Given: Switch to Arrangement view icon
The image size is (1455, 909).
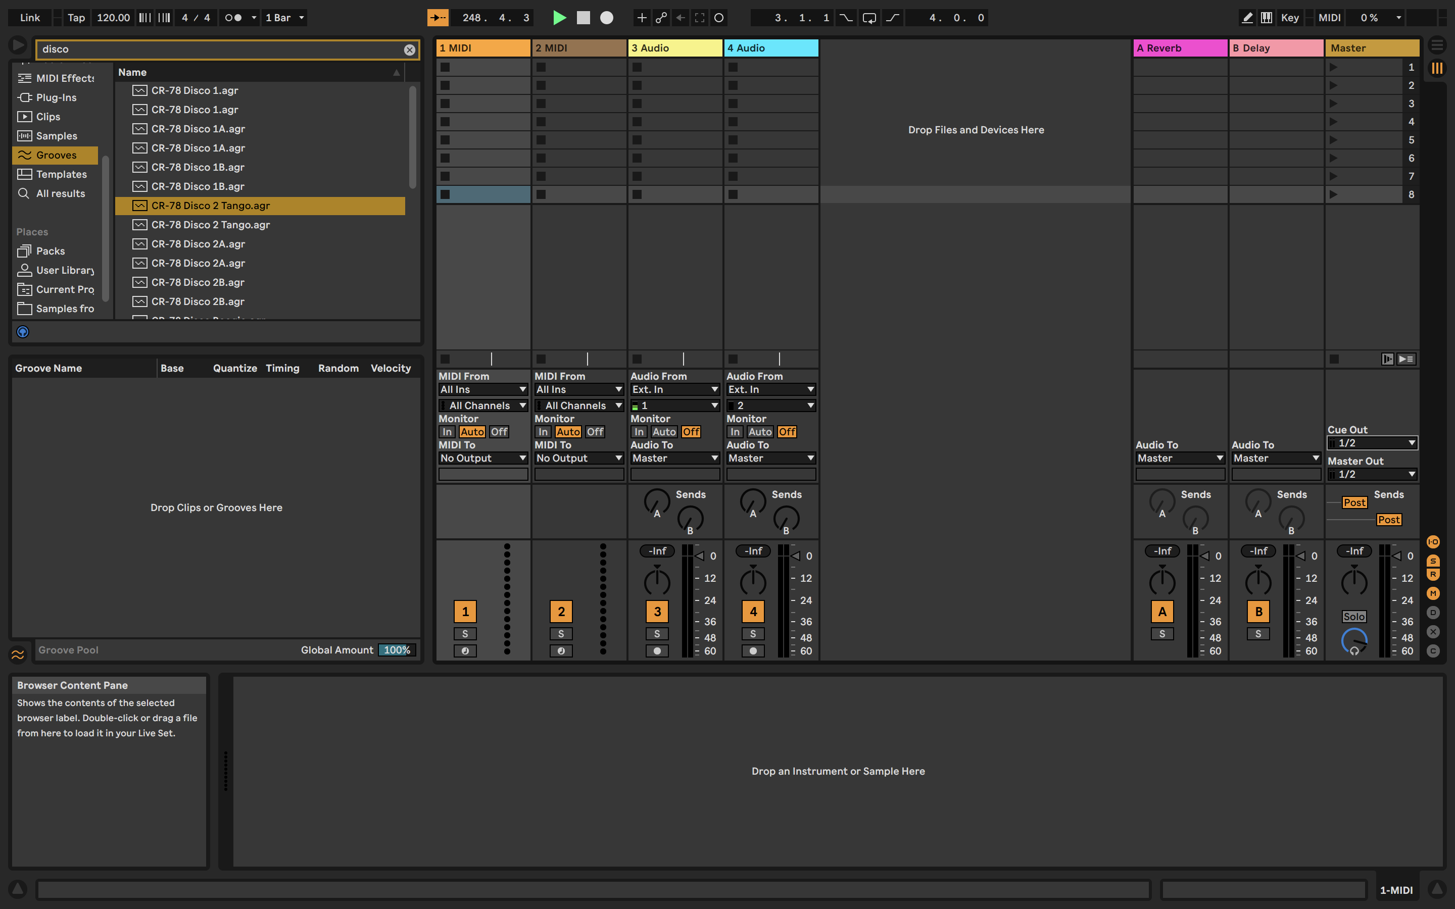Looking at the screenshot, I should pyautogui.click(x=1437, y=45).
